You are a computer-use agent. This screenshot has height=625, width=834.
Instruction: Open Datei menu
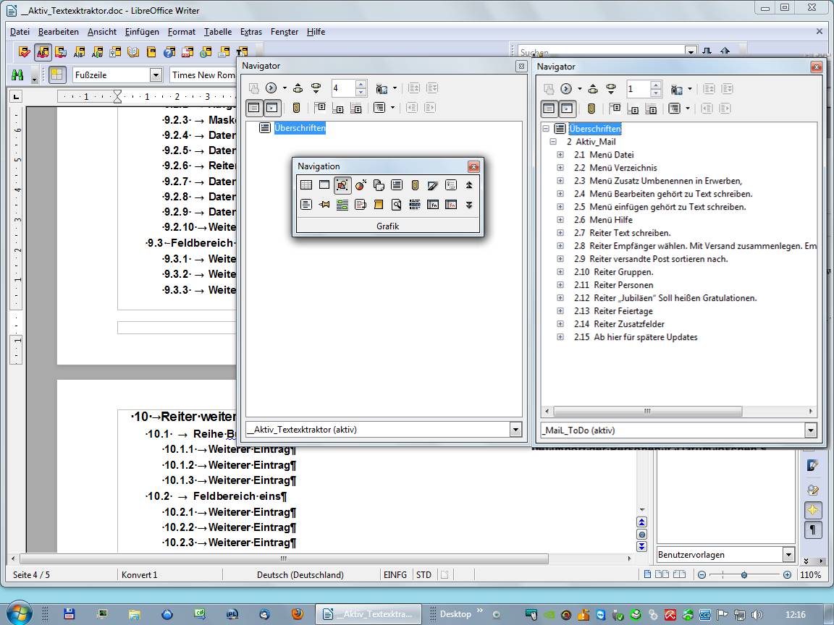tap(20, 32)
